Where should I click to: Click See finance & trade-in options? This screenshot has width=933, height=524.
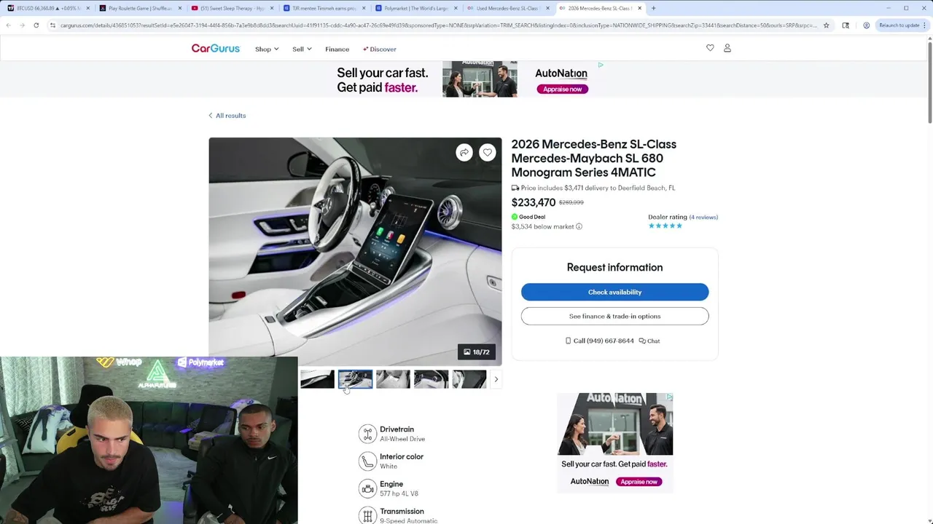coord(614,316)
